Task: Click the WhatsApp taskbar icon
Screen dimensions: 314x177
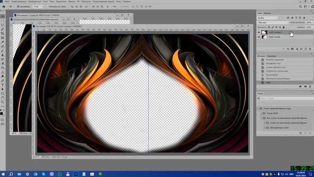Action: [x=60, y=174]
